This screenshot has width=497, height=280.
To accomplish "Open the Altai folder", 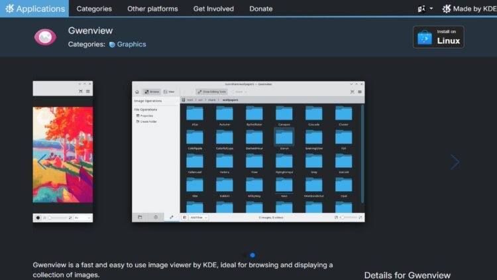I will coord(195,116).
